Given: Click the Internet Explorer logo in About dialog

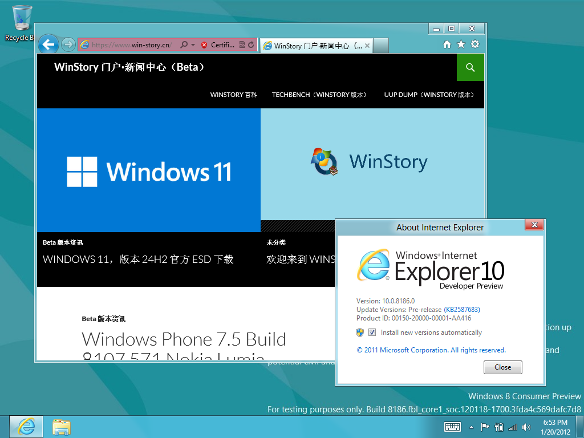Looking at the screenshot, I should pos(374,265).
